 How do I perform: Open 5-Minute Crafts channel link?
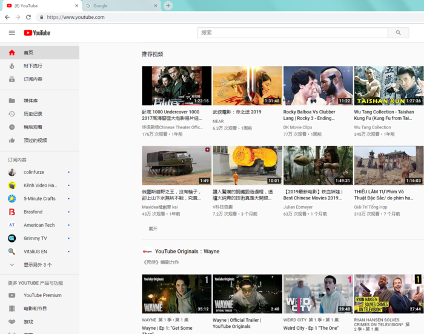[39, 199]
